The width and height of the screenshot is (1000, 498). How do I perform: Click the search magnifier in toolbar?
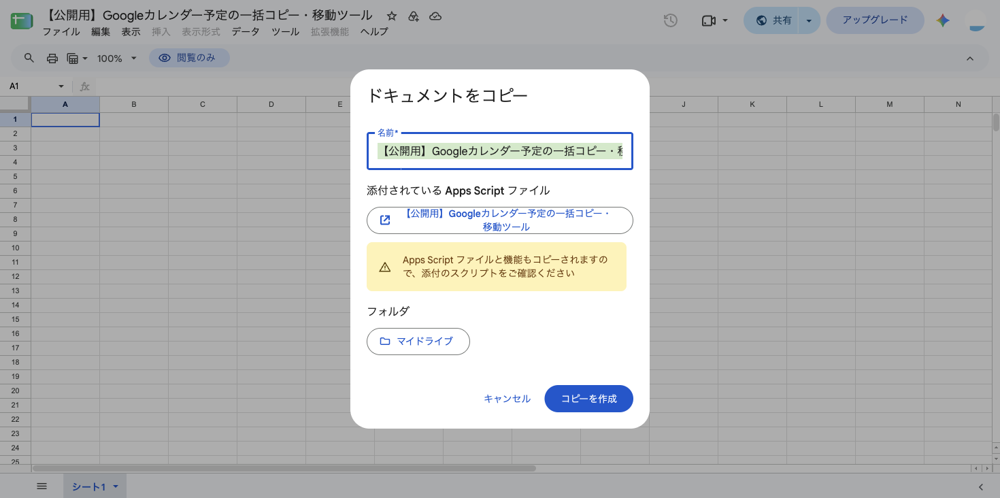(x=29, y=59)
